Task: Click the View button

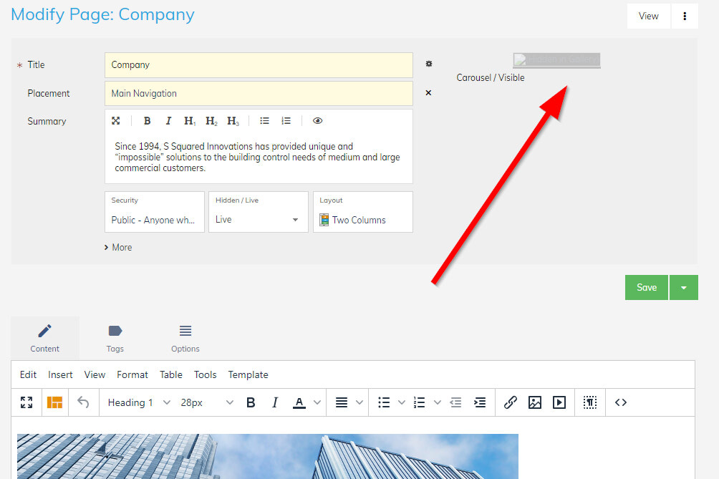Action: coord(648,16)
